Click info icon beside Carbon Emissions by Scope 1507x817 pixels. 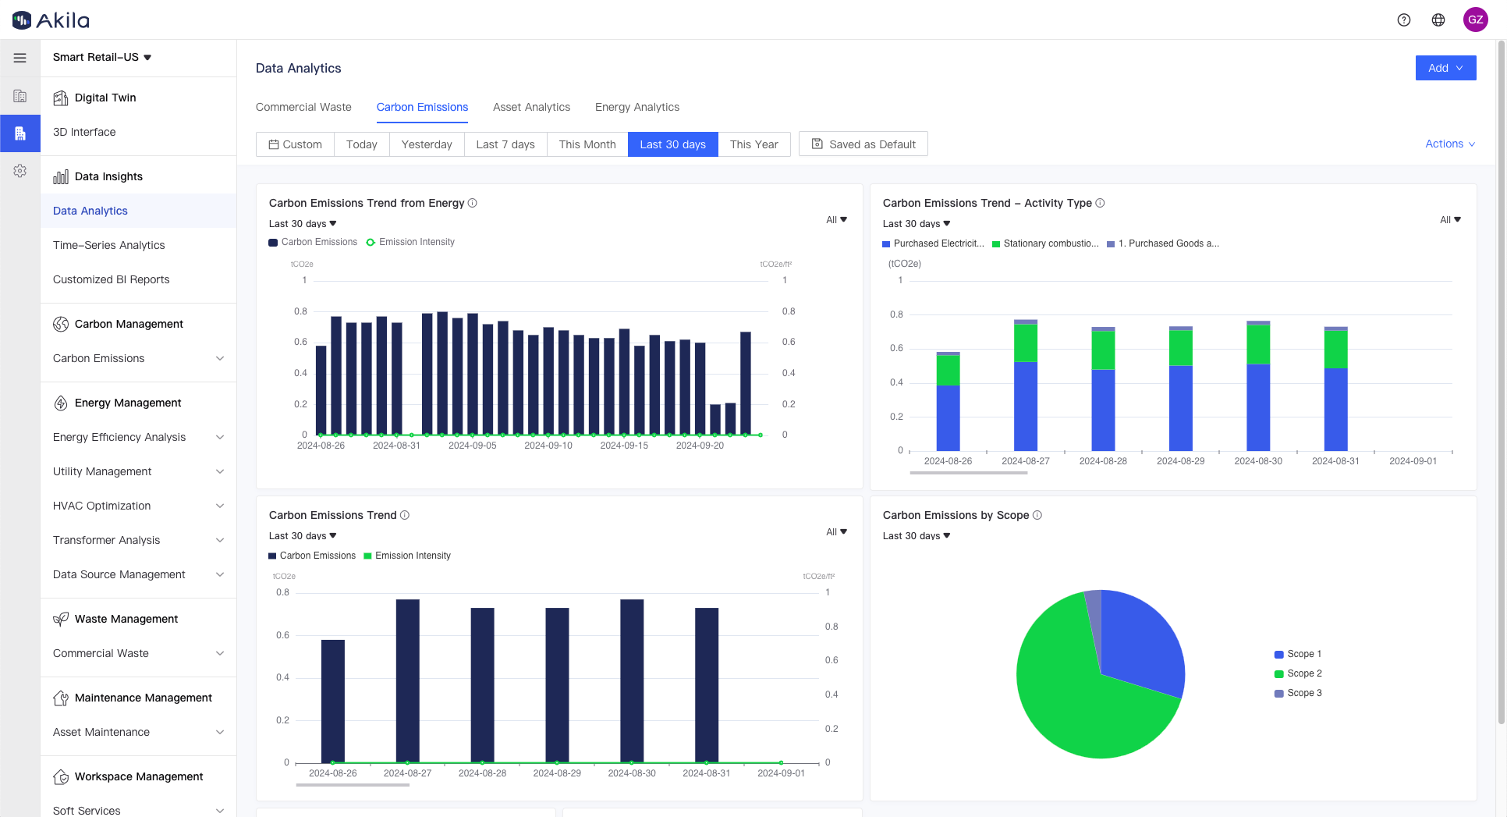tap(1037, 515)
